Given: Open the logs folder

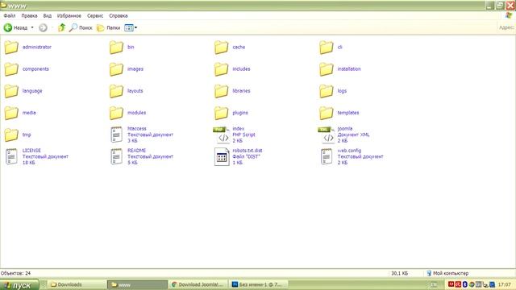Looking at the screenshot, I should coord(333,91).
